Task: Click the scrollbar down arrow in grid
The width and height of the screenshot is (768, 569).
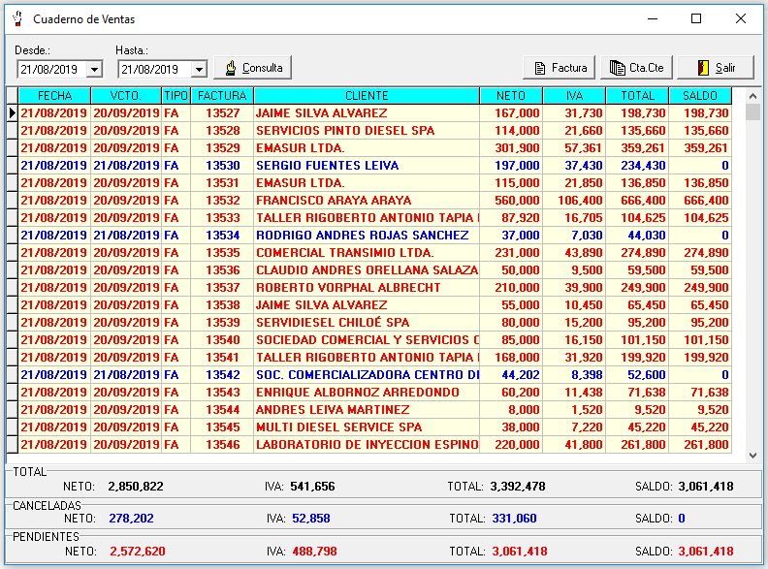Action: tap(752, 454)
